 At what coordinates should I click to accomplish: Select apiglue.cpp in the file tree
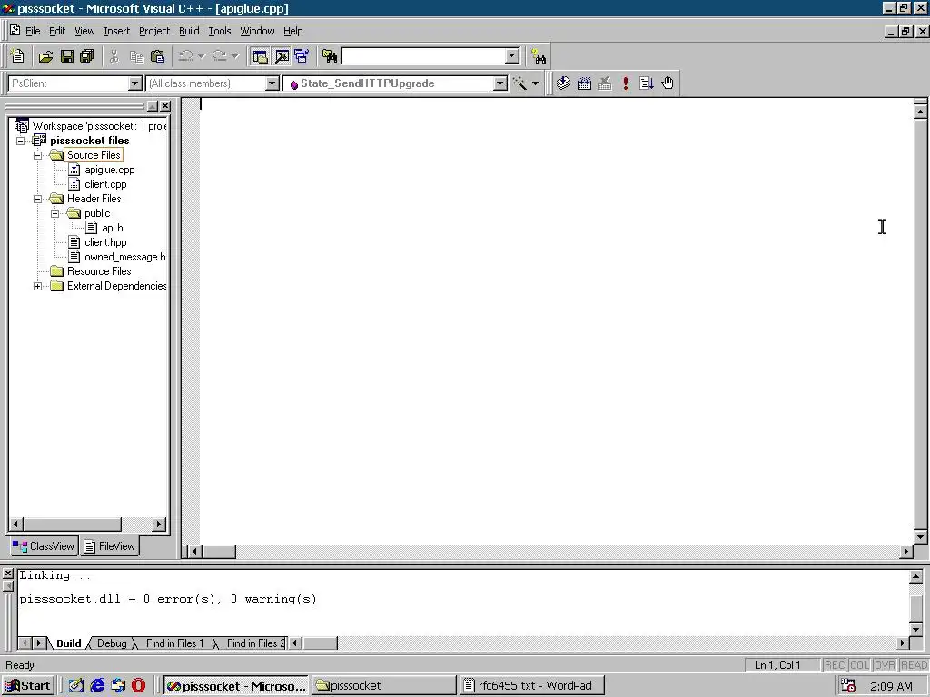(109, 170)
